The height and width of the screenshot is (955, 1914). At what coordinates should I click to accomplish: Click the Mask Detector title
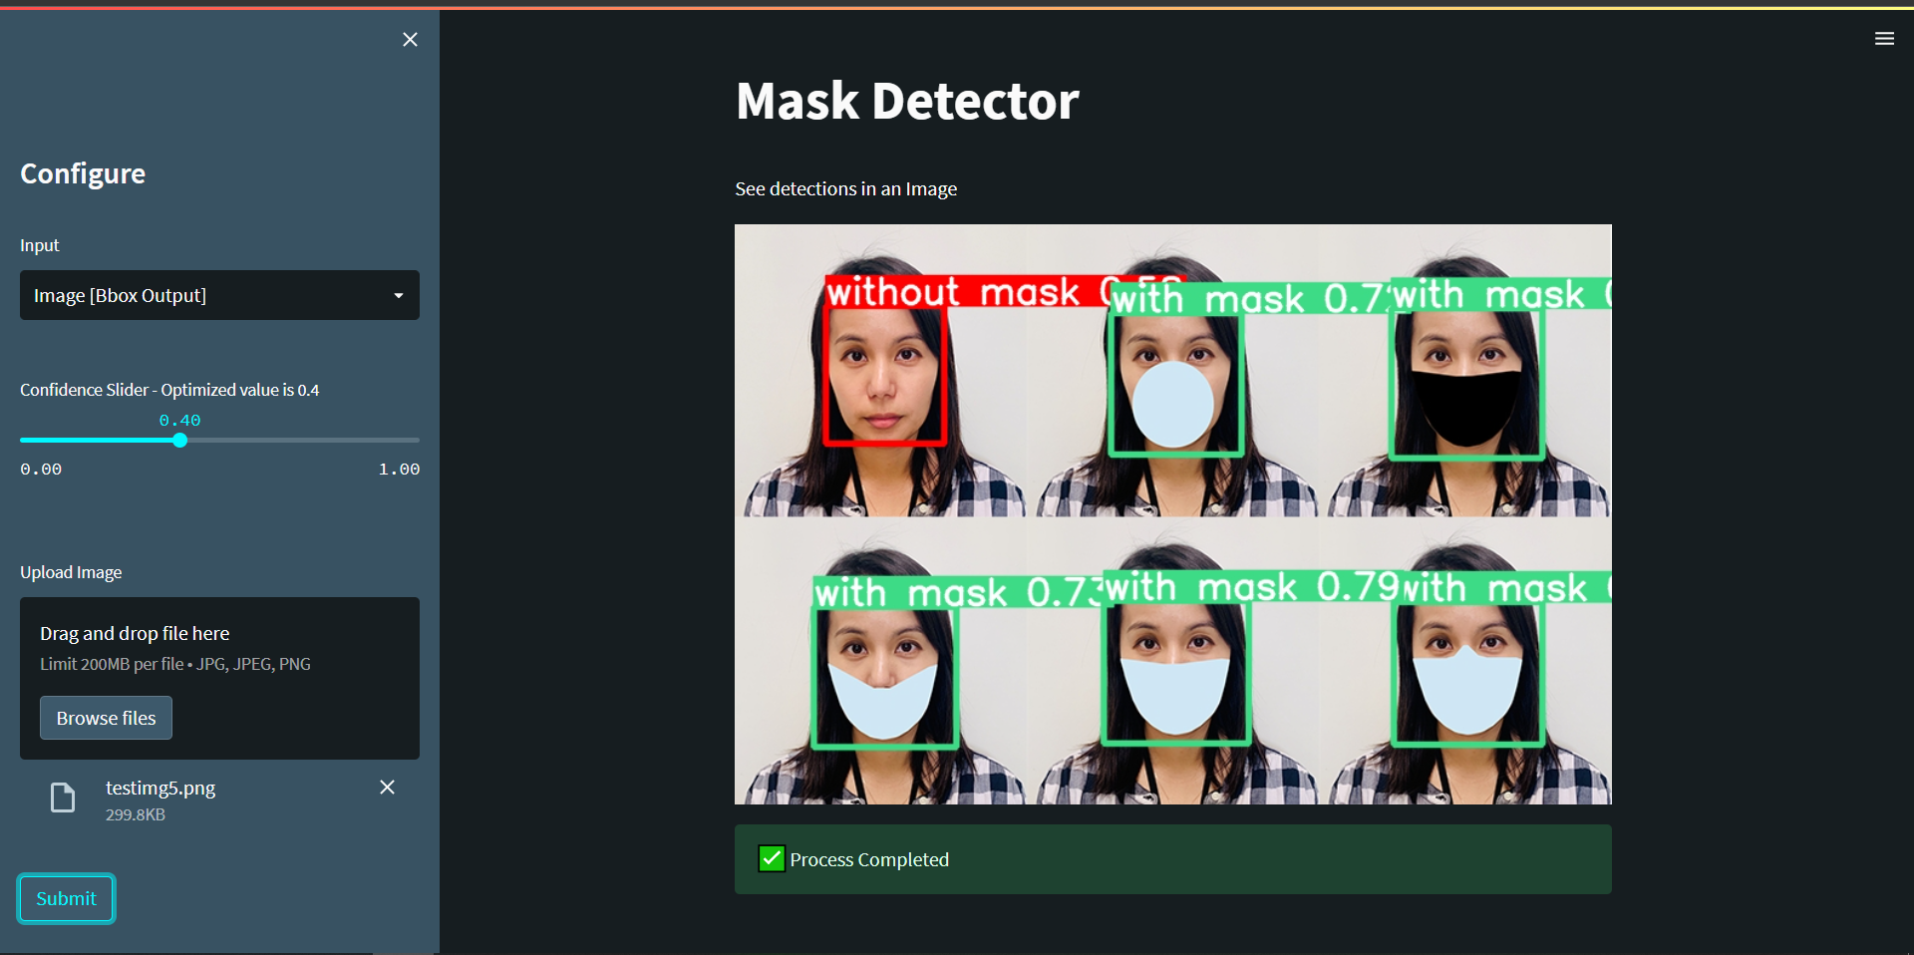[906, 100]
